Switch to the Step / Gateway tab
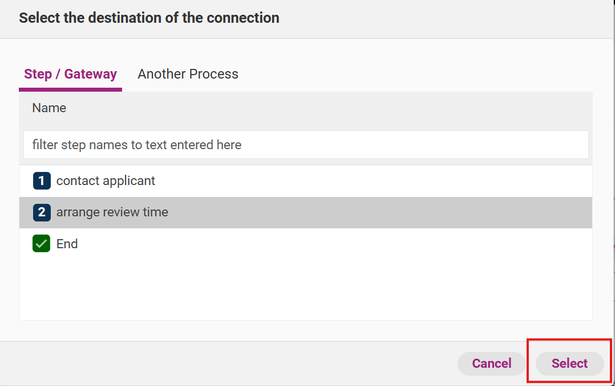This screenshot has height=386, width=615. point(70,74)
